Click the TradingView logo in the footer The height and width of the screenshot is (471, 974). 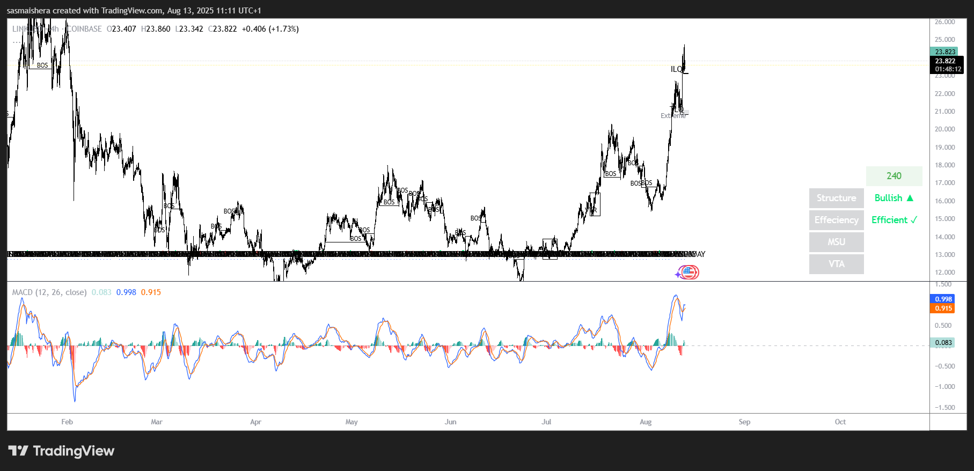61,451
